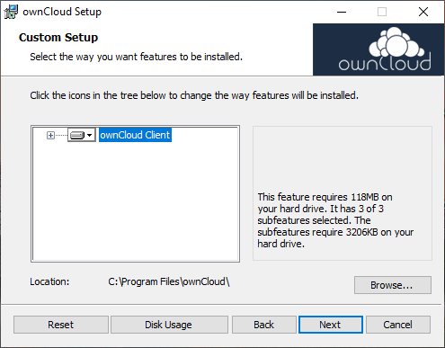Minimize the ownCloud Setup window
Viewport: 445px width, 348px height.
tap(342, 12)
